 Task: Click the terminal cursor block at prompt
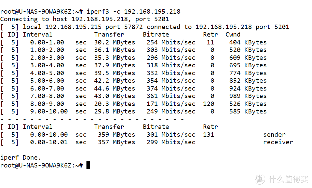tap(89, 165)
